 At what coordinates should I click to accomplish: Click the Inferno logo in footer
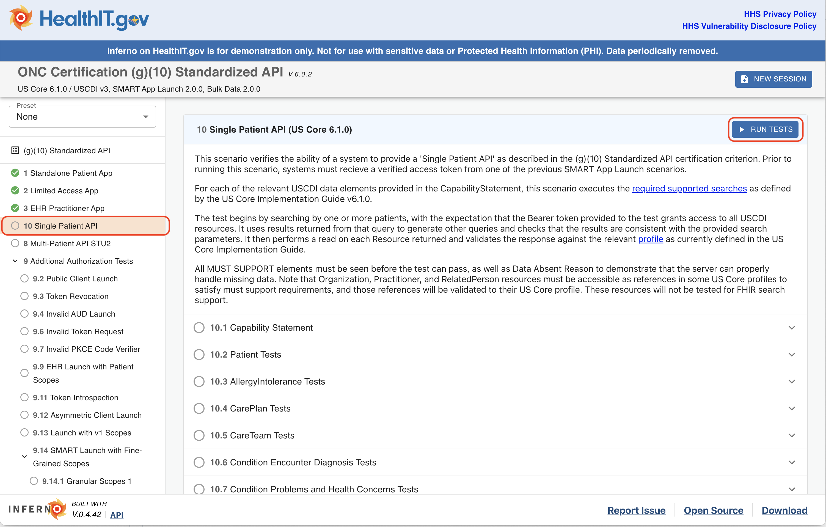(x=38, y=509)
